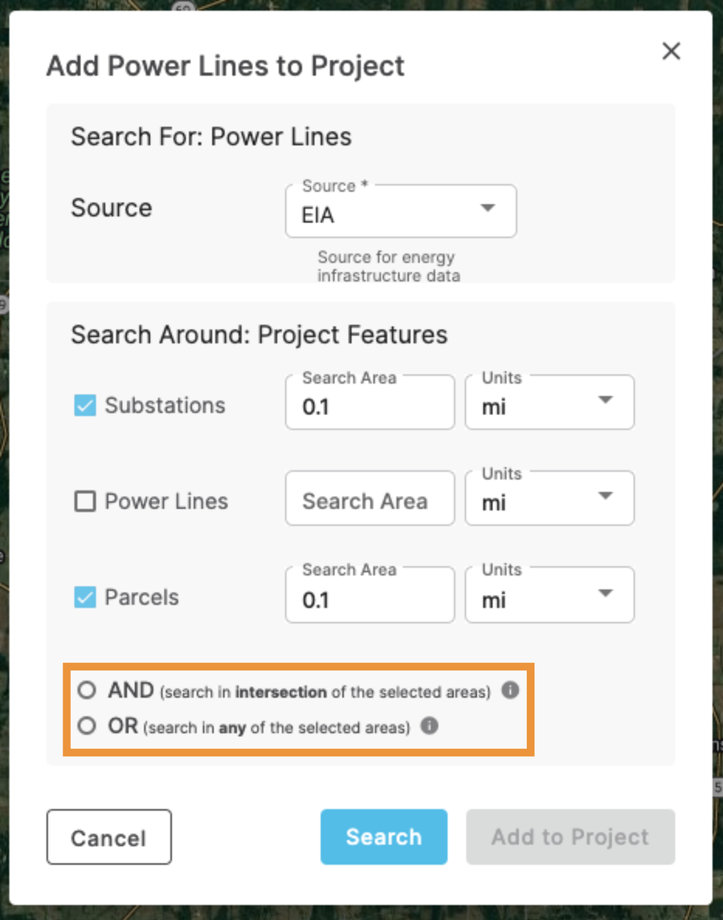Viewport: 723px width, 920px height.
Task: Click the disabled Add to Project button
Action: (570, 837)
